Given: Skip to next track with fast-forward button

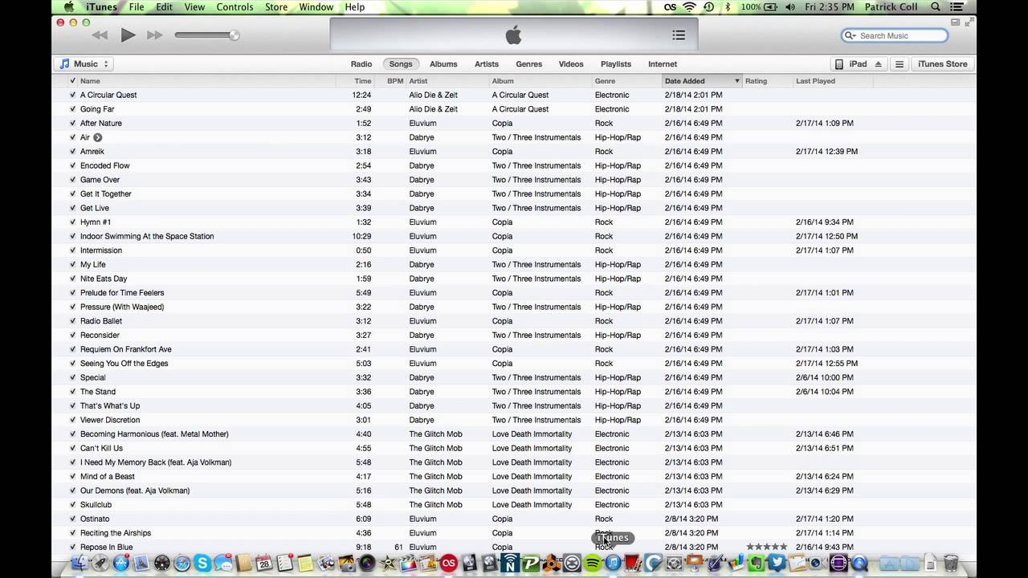Looking at the screenshot, I should [x=155, y=35].
